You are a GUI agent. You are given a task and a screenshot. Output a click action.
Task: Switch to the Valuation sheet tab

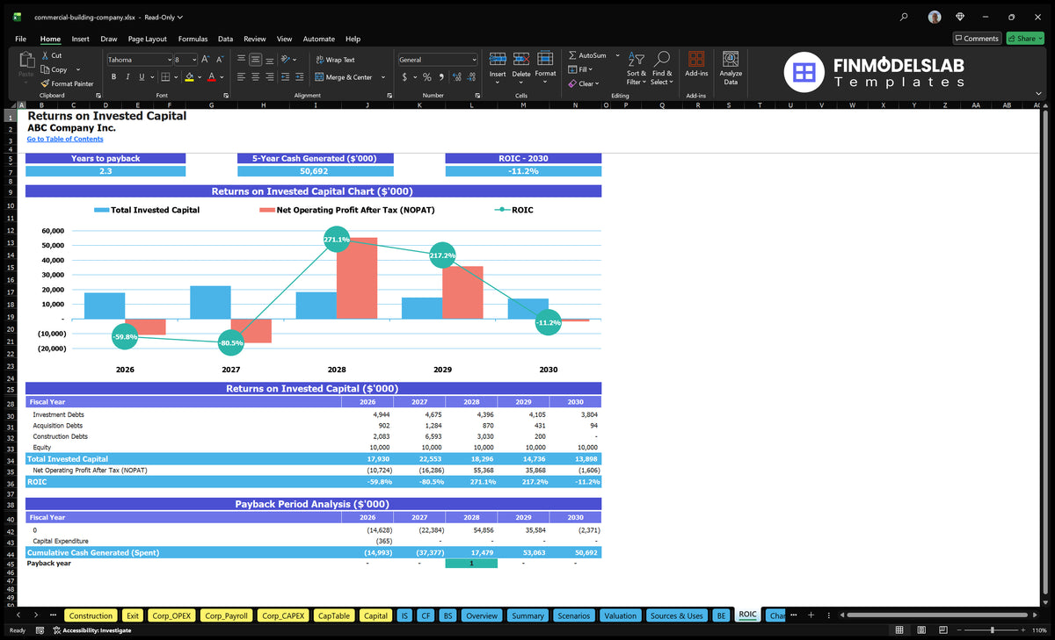point(620,615)
